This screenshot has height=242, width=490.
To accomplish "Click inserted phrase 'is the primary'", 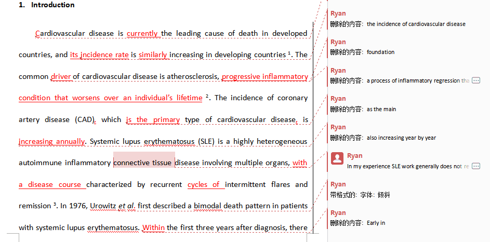I will (153, 119).
